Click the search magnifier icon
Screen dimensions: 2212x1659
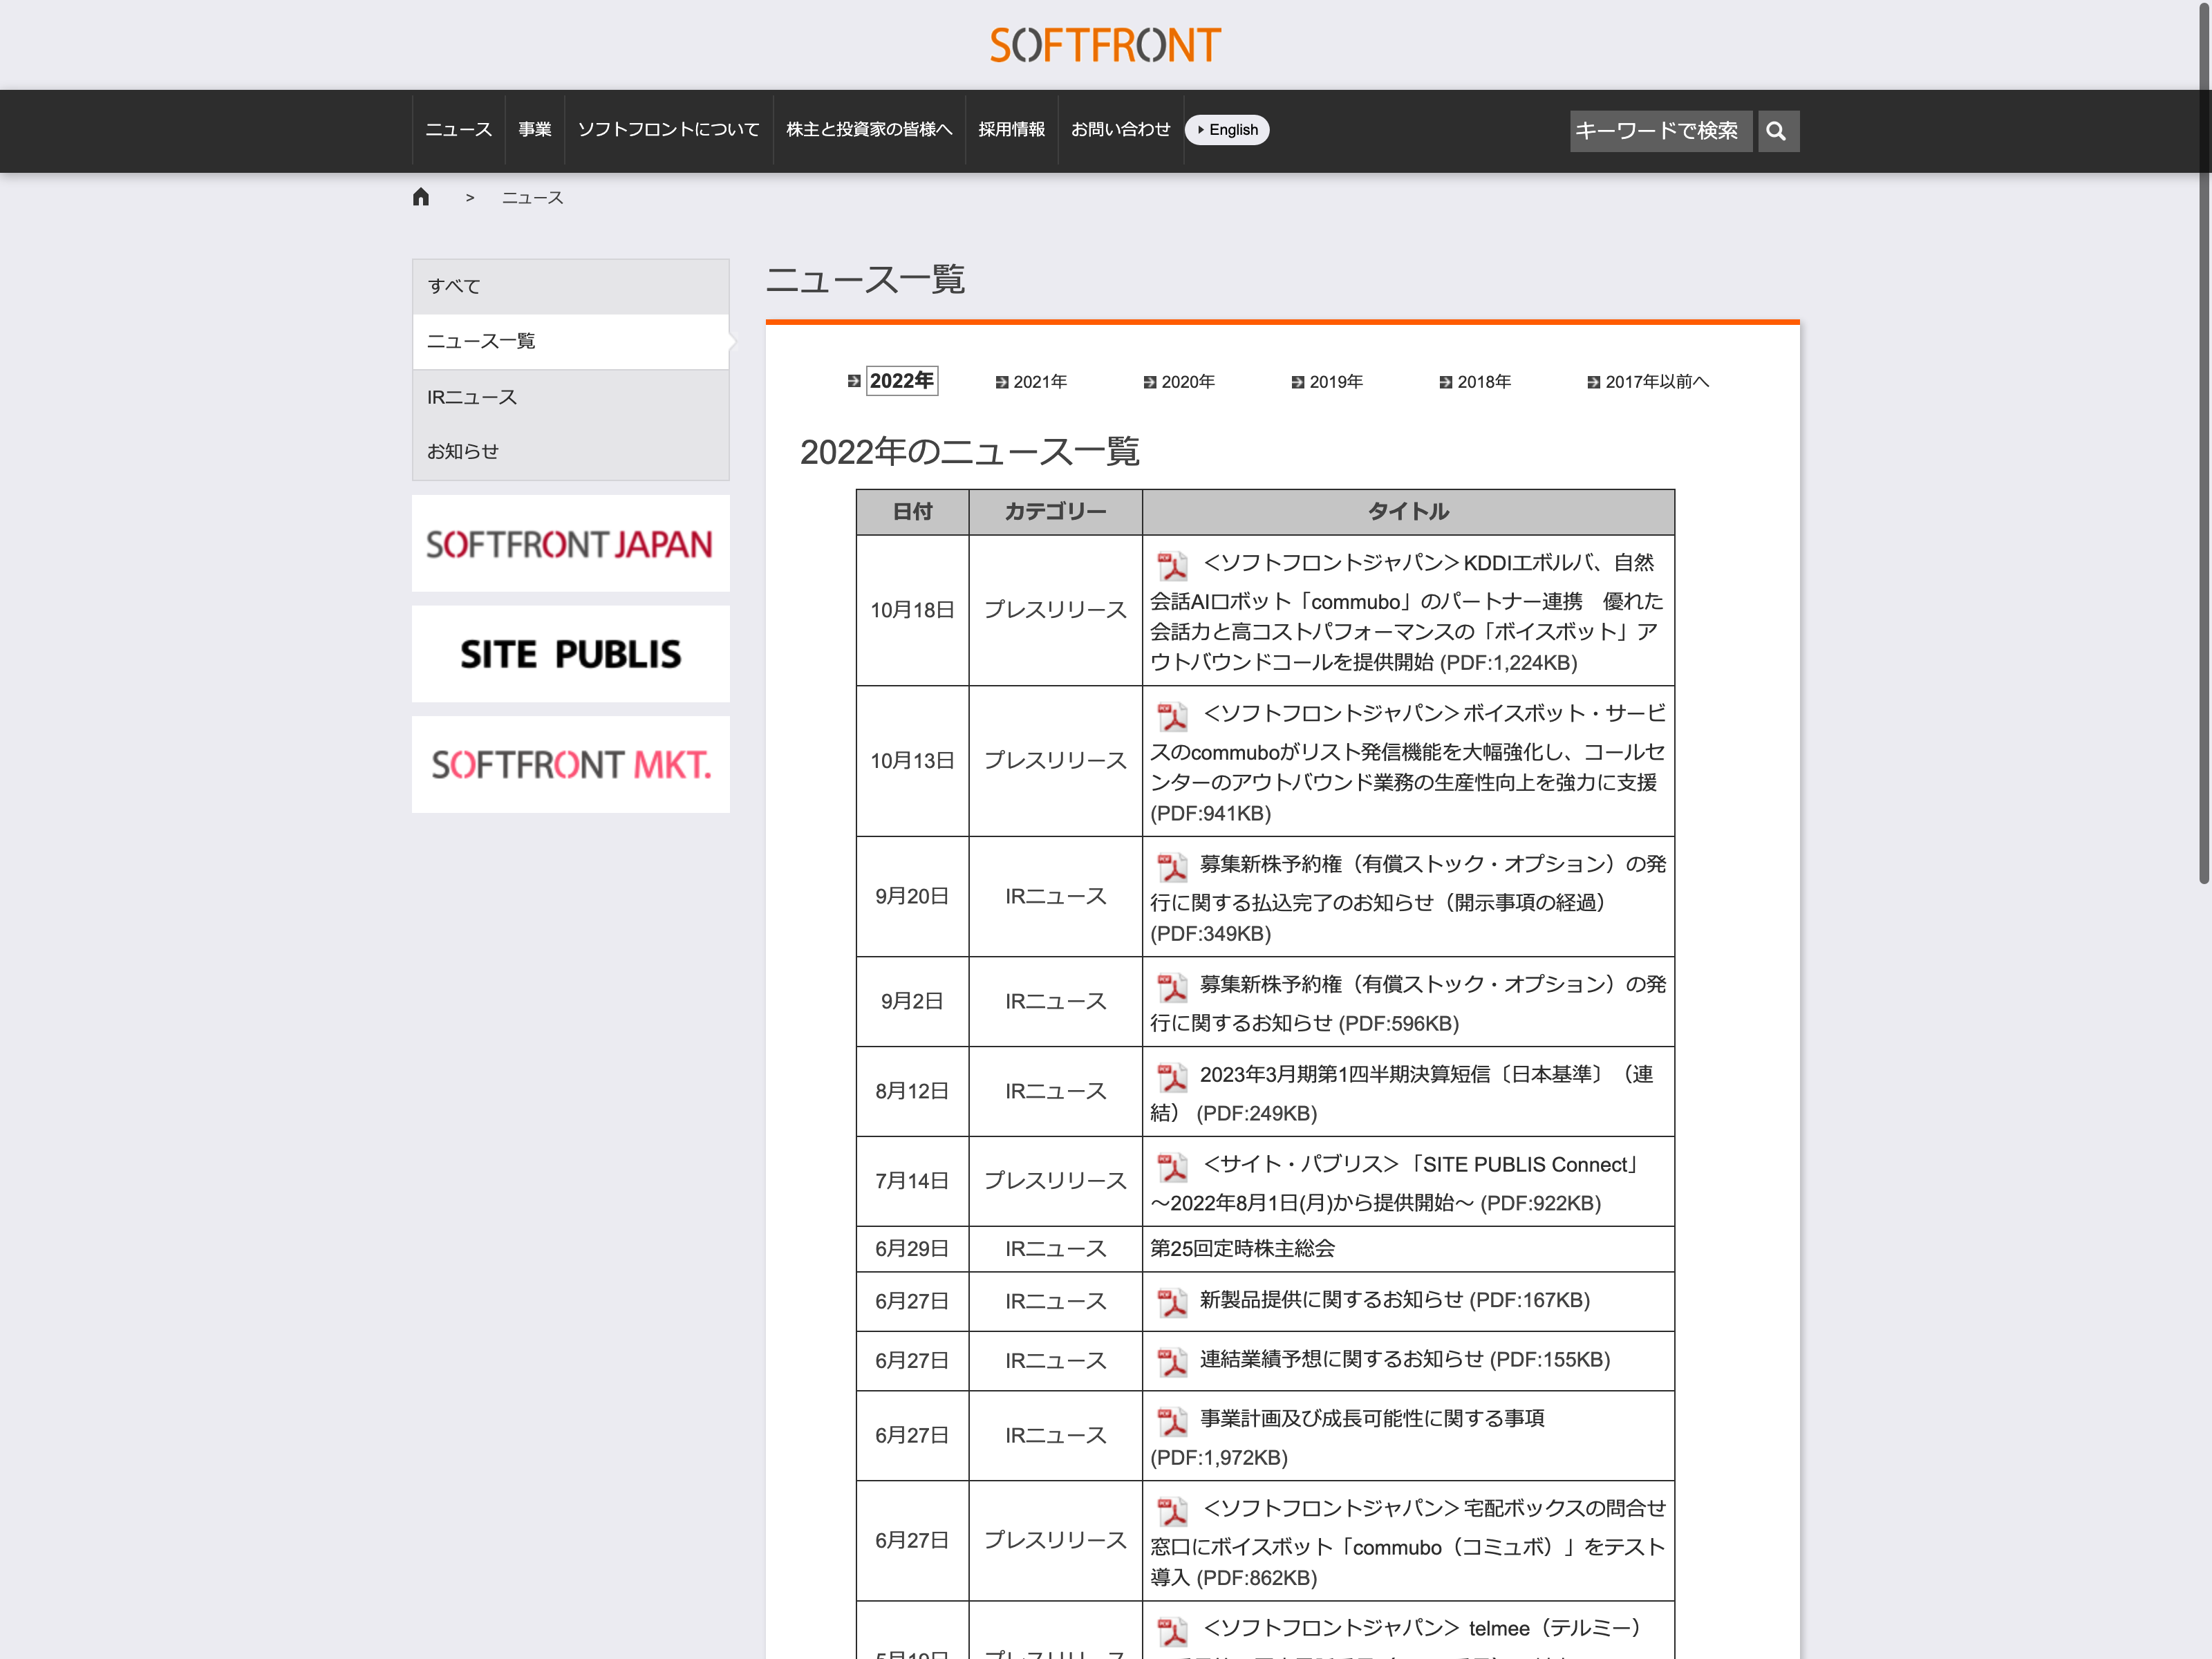pos(1776,131)
